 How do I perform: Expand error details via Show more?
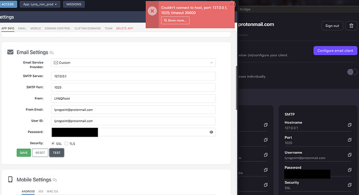click(x=175, y=20)
